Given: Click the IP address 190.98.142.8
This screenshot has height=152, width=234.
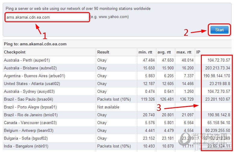Looking at the screenshot, I should click(219, 115).
